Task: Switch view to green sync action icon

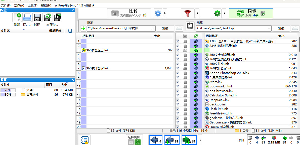Action: pos(138,142)
